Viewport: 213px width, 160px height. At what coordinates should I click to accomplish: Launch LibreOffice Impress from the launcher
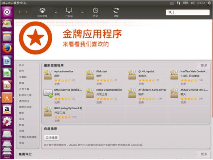point(7,85)
